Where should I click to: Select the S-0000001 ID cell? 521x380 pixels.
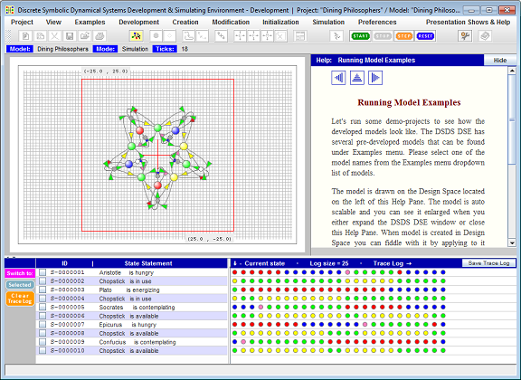(68, 272)
